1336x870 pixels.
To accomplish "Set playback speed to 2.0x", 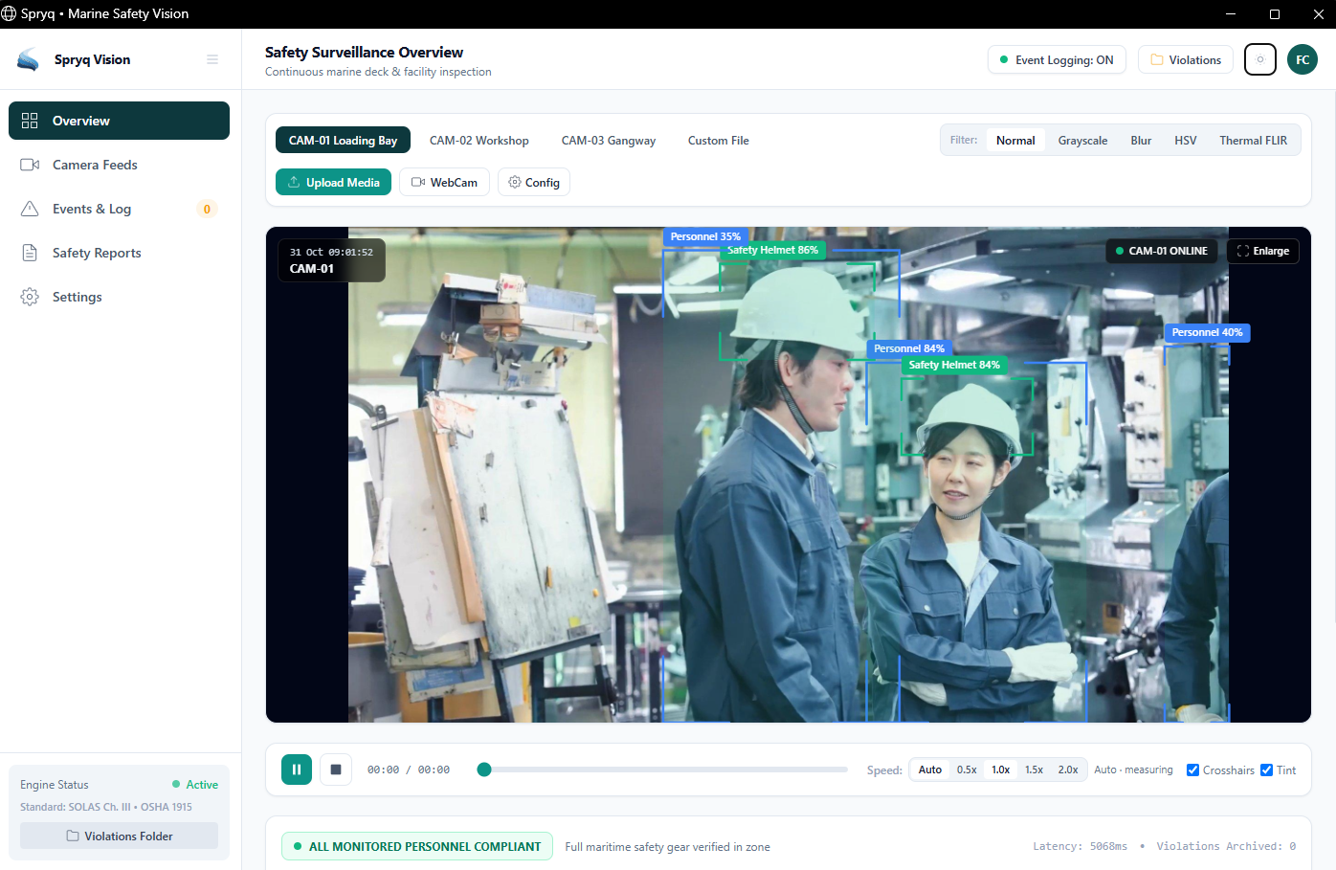I will pos(1068,770).
